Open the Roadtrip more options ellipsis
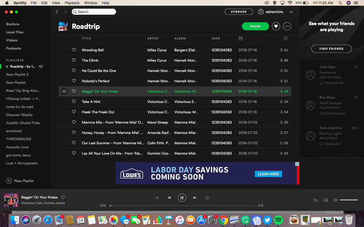Screen dimensions: 364x227 (x=287, y=26)
